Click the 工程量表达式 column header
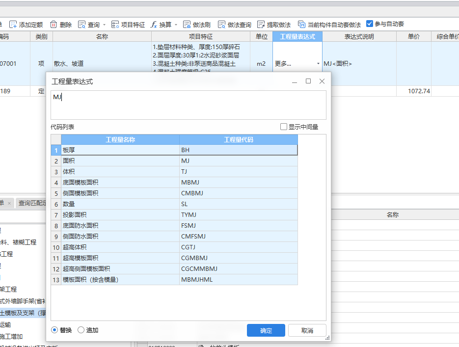459x347 pixels. [x=297, y=37]
